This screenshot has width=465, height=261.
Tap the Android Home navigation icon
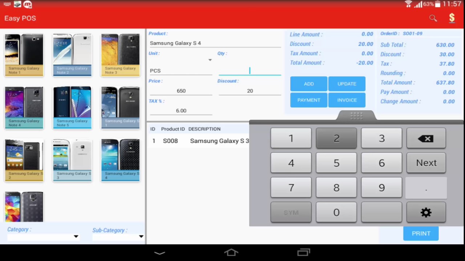click(x=231, y=252)
